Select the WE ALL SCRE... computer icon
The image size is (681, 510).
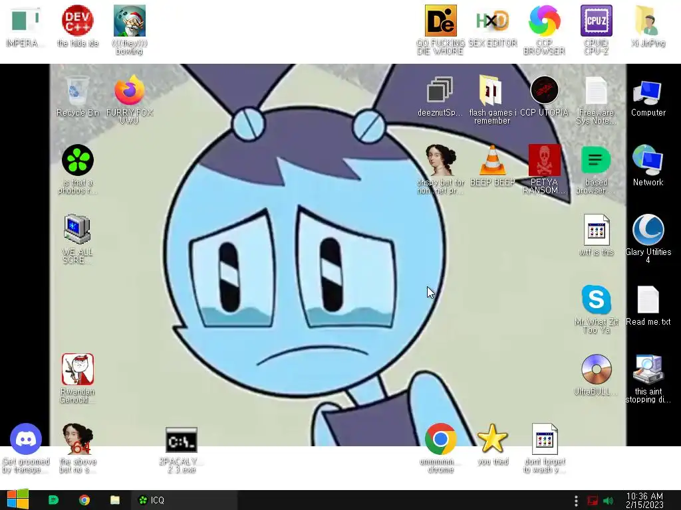77,229
